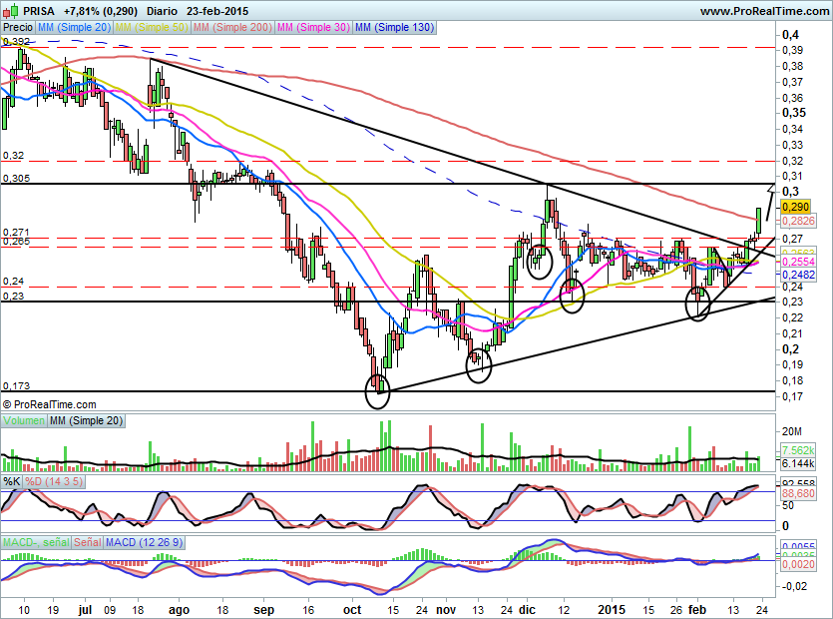This screenshot has height=619, width=833.
Task: Open the Volumen panel label
Action: point(24,420)
